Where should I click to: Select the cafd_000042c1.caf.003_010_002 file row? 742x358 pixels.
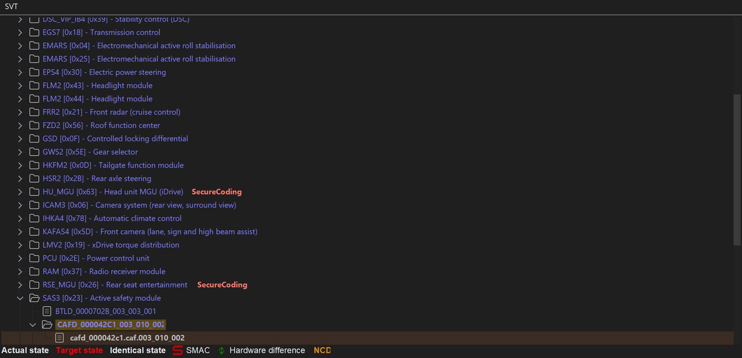pyautogui.click(x=367, y=338)
